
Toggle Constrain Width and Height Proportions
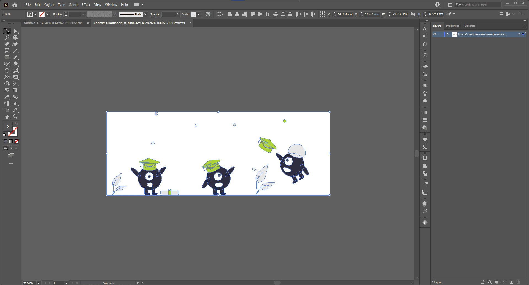[413, 14]
